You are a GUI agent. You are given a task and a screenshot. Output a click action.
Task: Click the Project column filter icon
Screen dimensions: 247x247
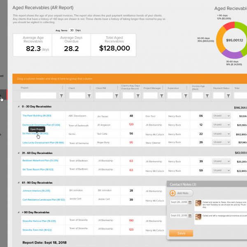coord(61,96)
